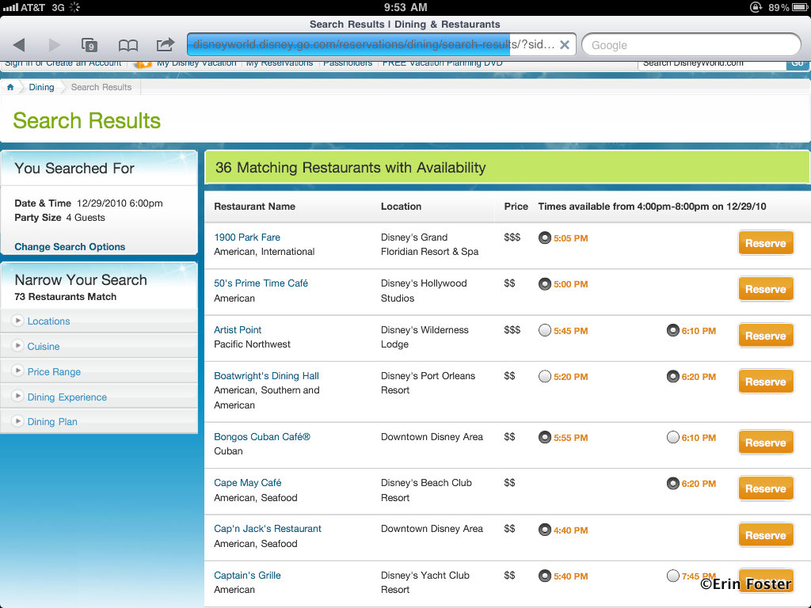Image resolution: width=811 pixels, height=608 pixels.
Task: Click the home icon in breadcrumb
Action: click(10, 87)
